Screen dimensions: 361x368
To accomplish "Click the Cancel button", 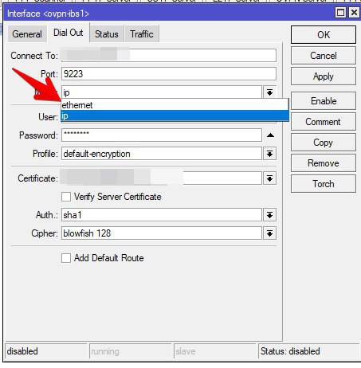I will 324,56.
